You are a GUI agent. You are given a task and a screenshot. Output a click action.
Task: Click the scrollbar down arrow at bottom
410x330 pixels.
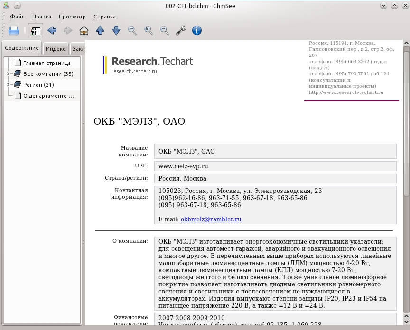click(406, 322)
